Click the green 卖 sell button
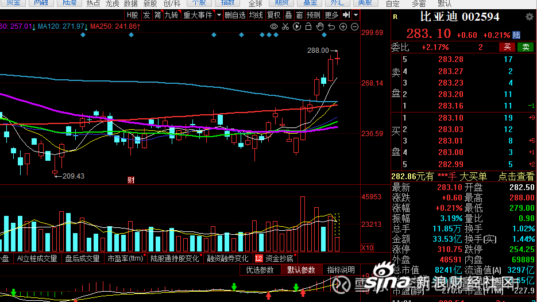This screenshot has height=302, width=537. click(x=526, y=47)
